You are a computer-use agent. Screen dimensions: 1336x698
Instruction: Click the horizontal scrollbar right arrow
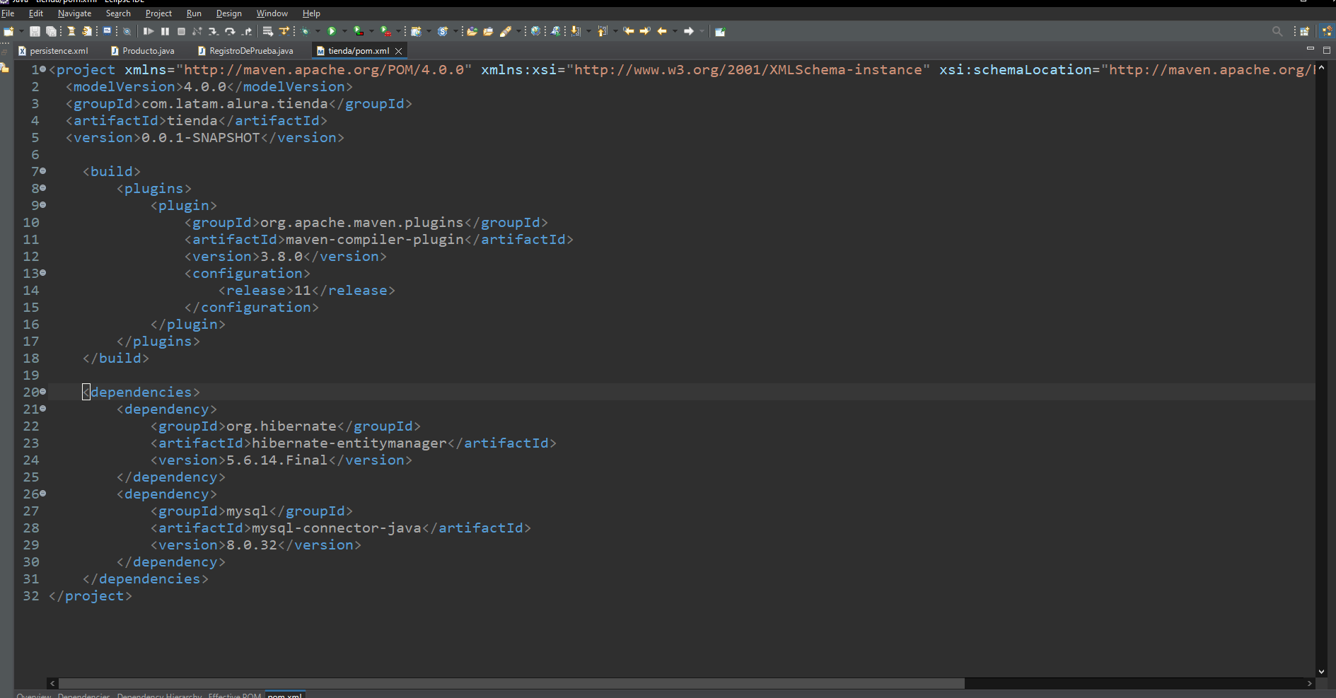click(x=1310, y=683)
